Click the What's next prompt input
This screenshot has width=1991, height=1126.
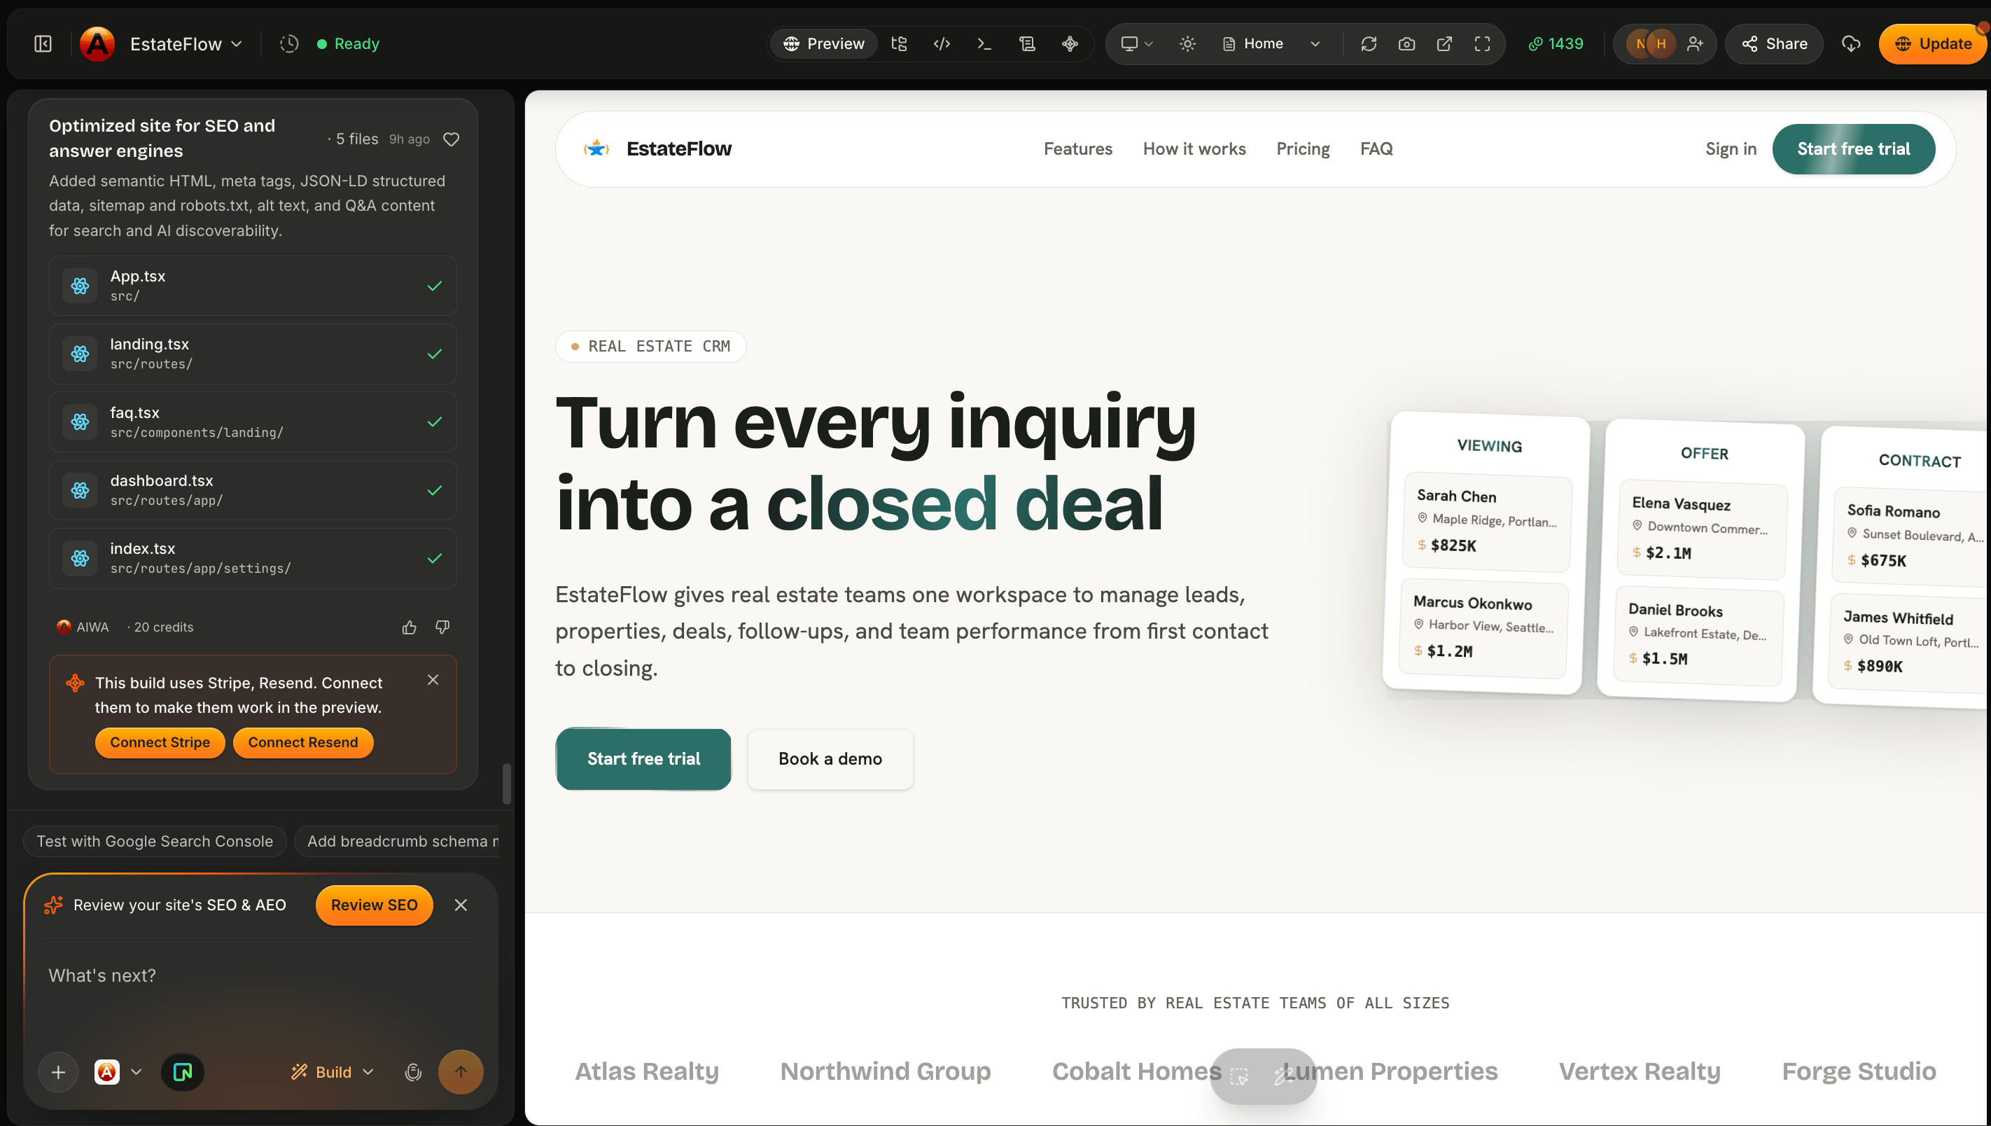point(259,976)
